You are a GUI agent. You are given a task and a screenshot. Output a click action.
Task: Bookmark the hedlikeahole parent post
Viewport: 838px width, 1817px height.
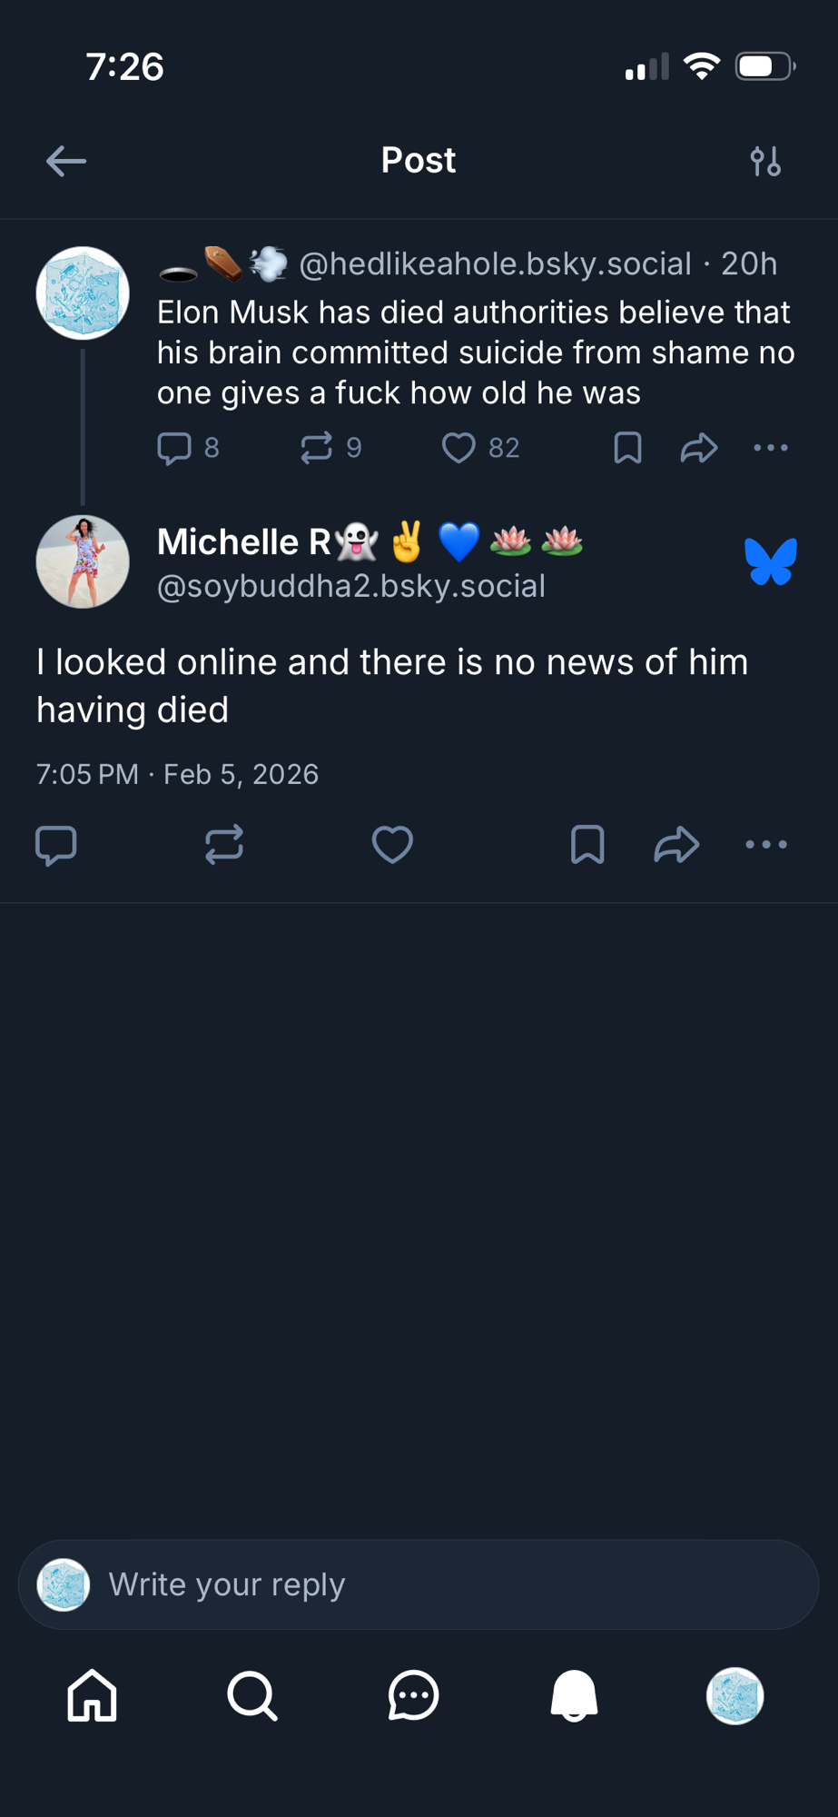click(627, 448)
